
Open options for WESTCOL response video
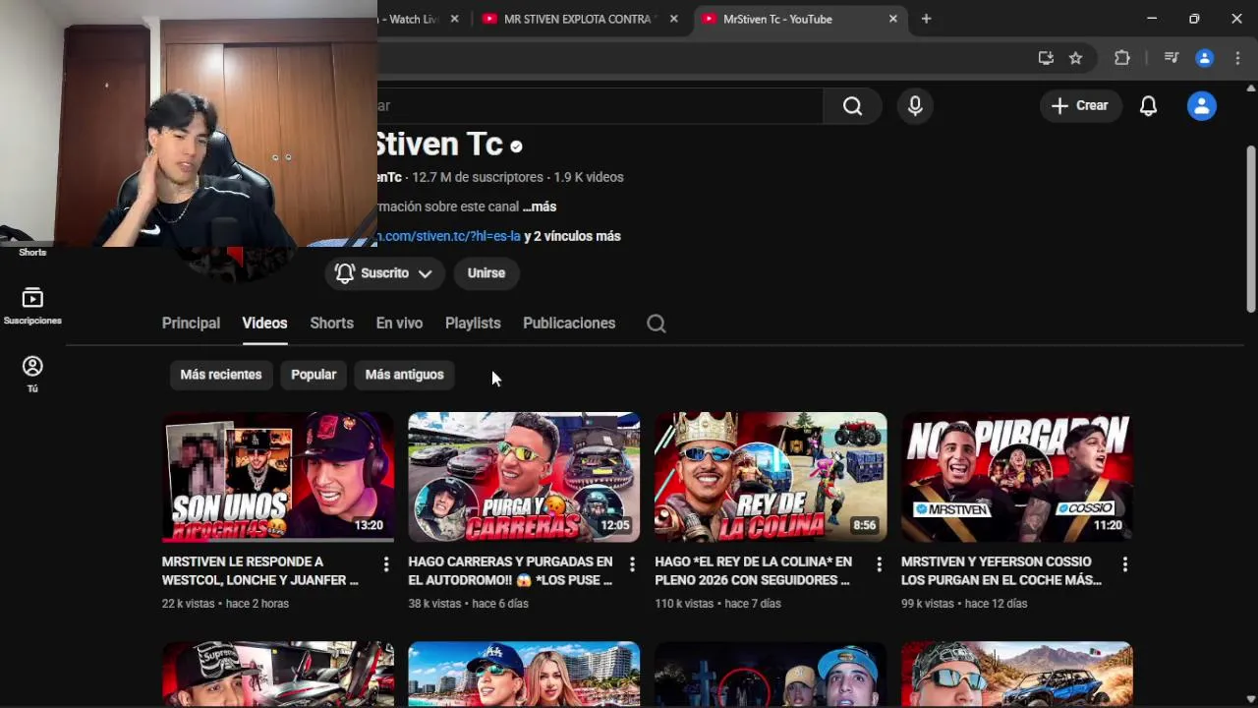pos(386,563)
